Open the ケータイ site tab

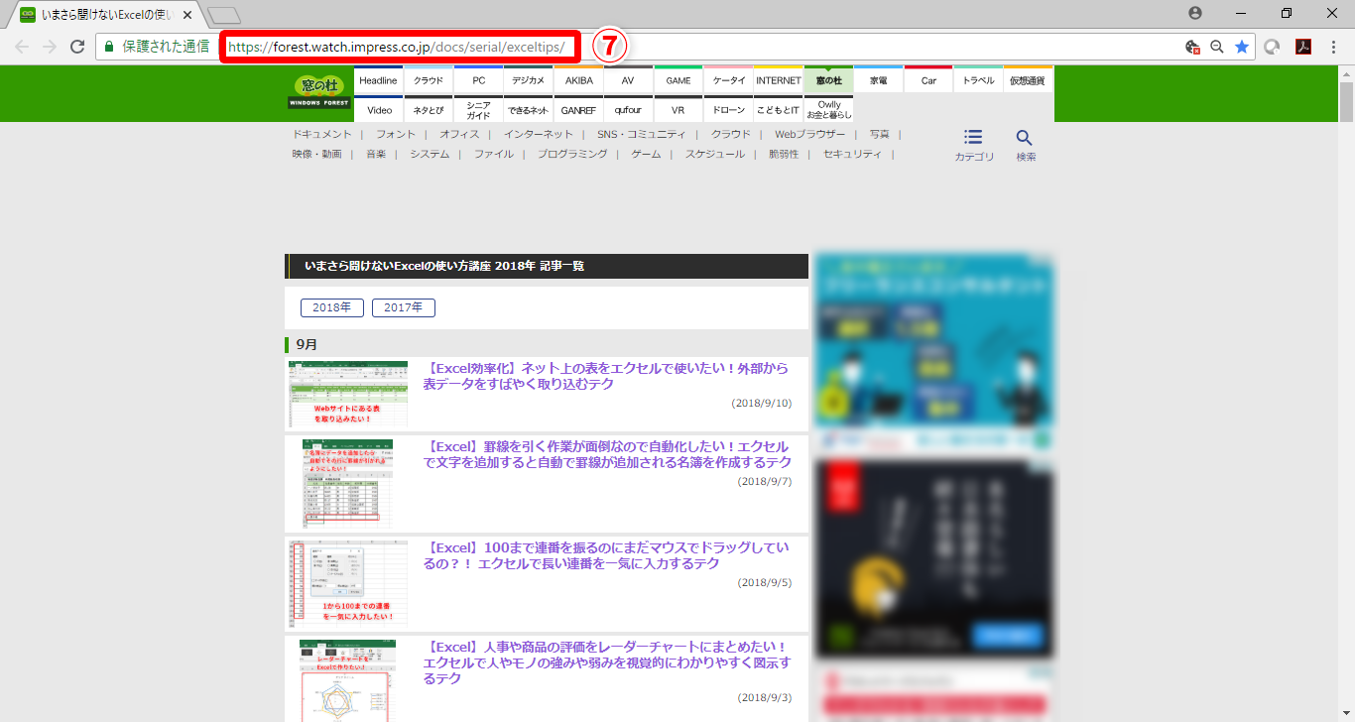[x=729, y=80]
